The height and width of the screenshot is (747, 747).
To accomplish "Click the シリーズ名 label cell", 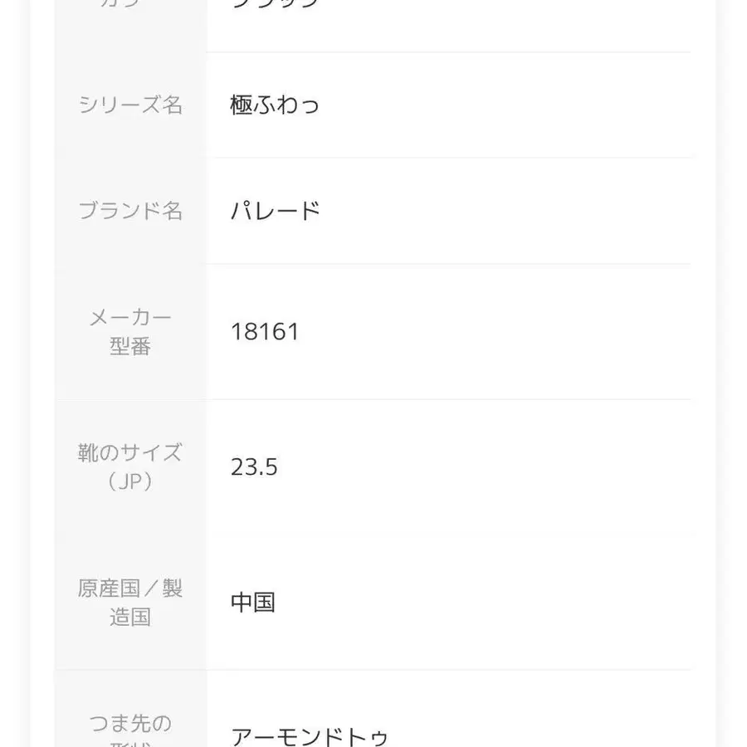I will tap(130, 105).
